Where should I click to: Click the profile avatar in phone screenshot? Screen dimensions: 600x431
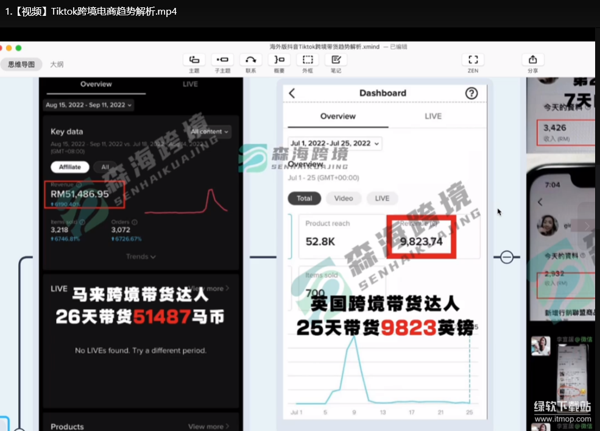click(x=547, y=226)
